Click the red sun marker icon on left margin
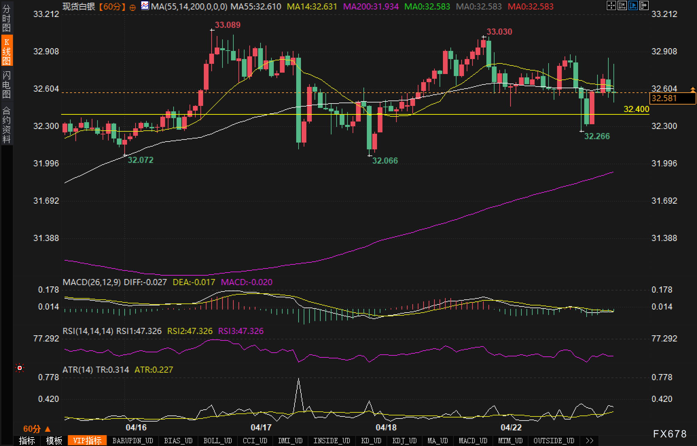 pos(20,368)
